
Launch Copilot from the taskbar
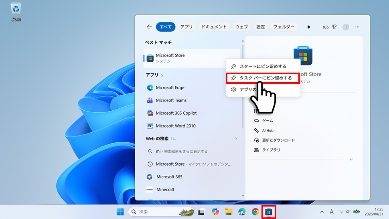coord(215,212)
